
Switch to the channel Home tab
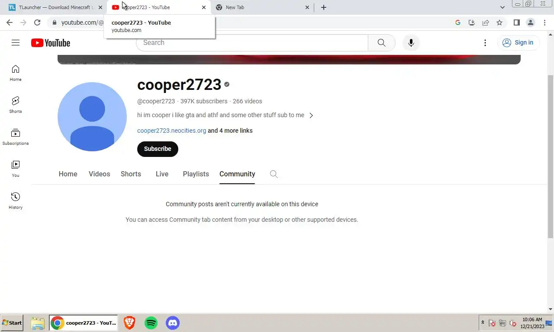tap(68, 174)
